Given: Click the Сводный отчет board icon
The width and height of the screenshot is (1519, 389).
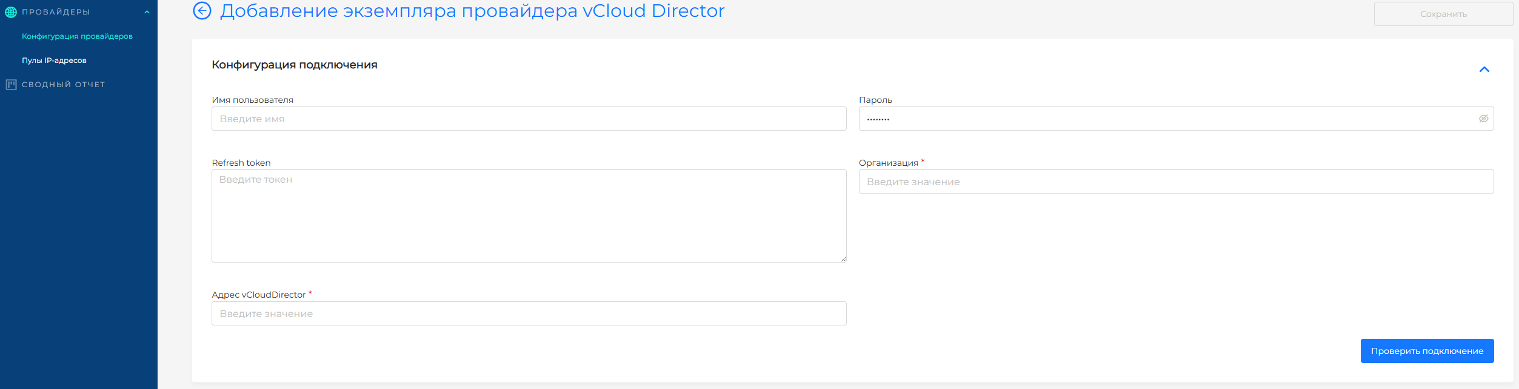Looking at the screenshot, I should click(x=11, y=85).
